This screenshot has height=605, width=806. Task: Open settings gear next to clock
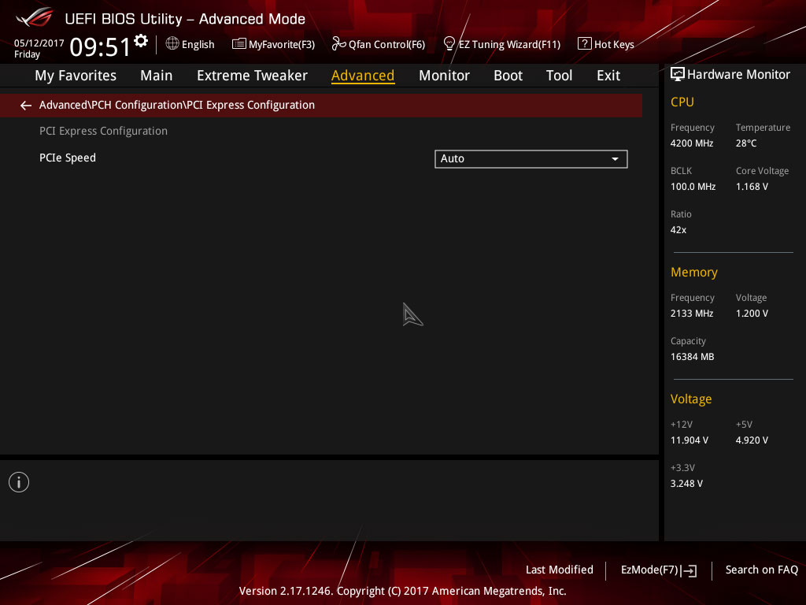[x=141, y=41]
